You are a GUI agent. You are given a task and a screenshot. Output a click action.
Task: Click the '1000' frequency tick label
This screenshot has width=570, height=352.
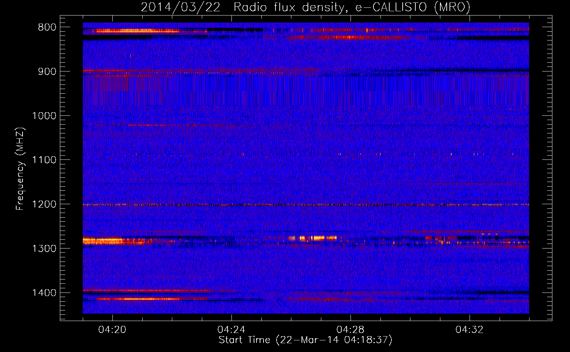point(44,116)
